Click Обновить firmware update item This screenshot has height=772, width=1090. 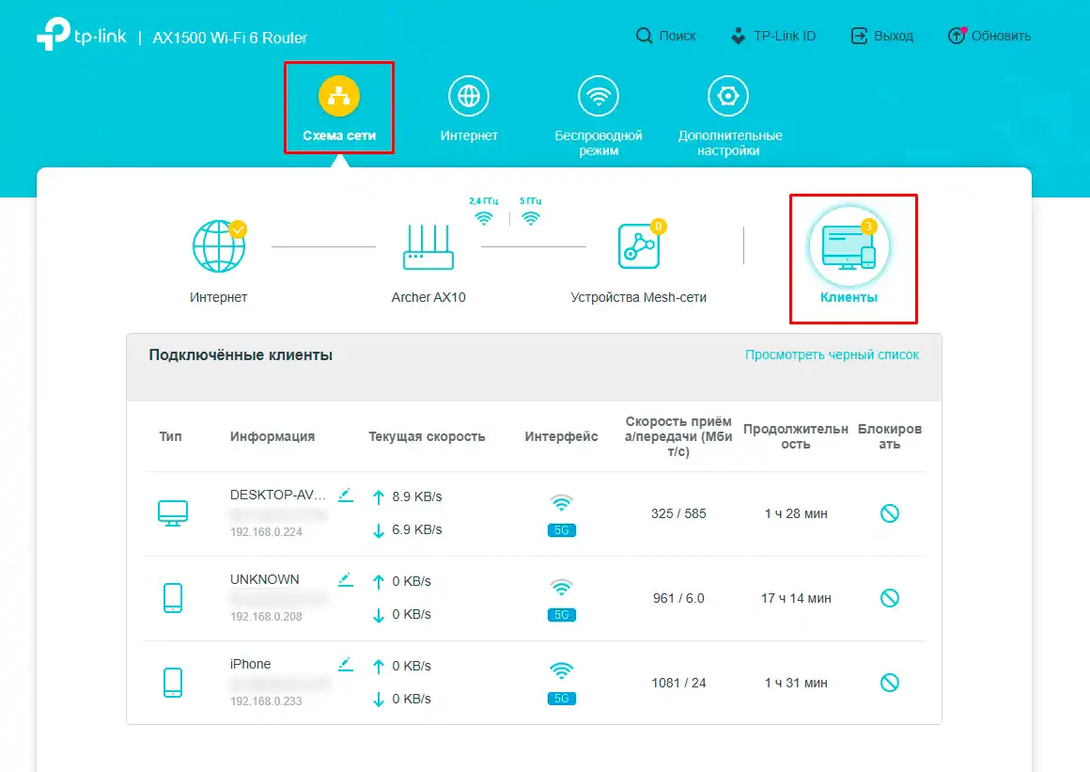tap(989, 35)
